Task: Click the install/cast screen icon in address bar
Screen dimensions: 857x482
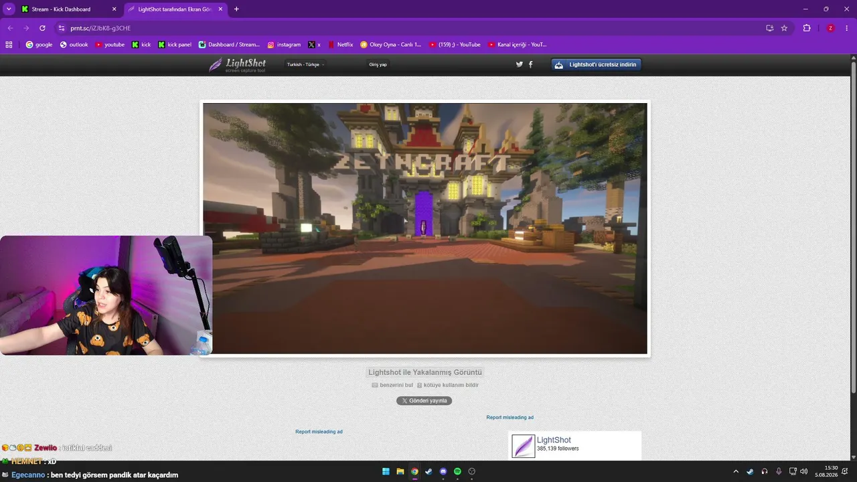Action: point(769,28)
